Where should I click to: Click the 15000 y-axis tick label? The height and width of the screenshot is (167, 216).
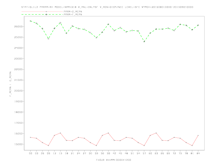(19, 144)
